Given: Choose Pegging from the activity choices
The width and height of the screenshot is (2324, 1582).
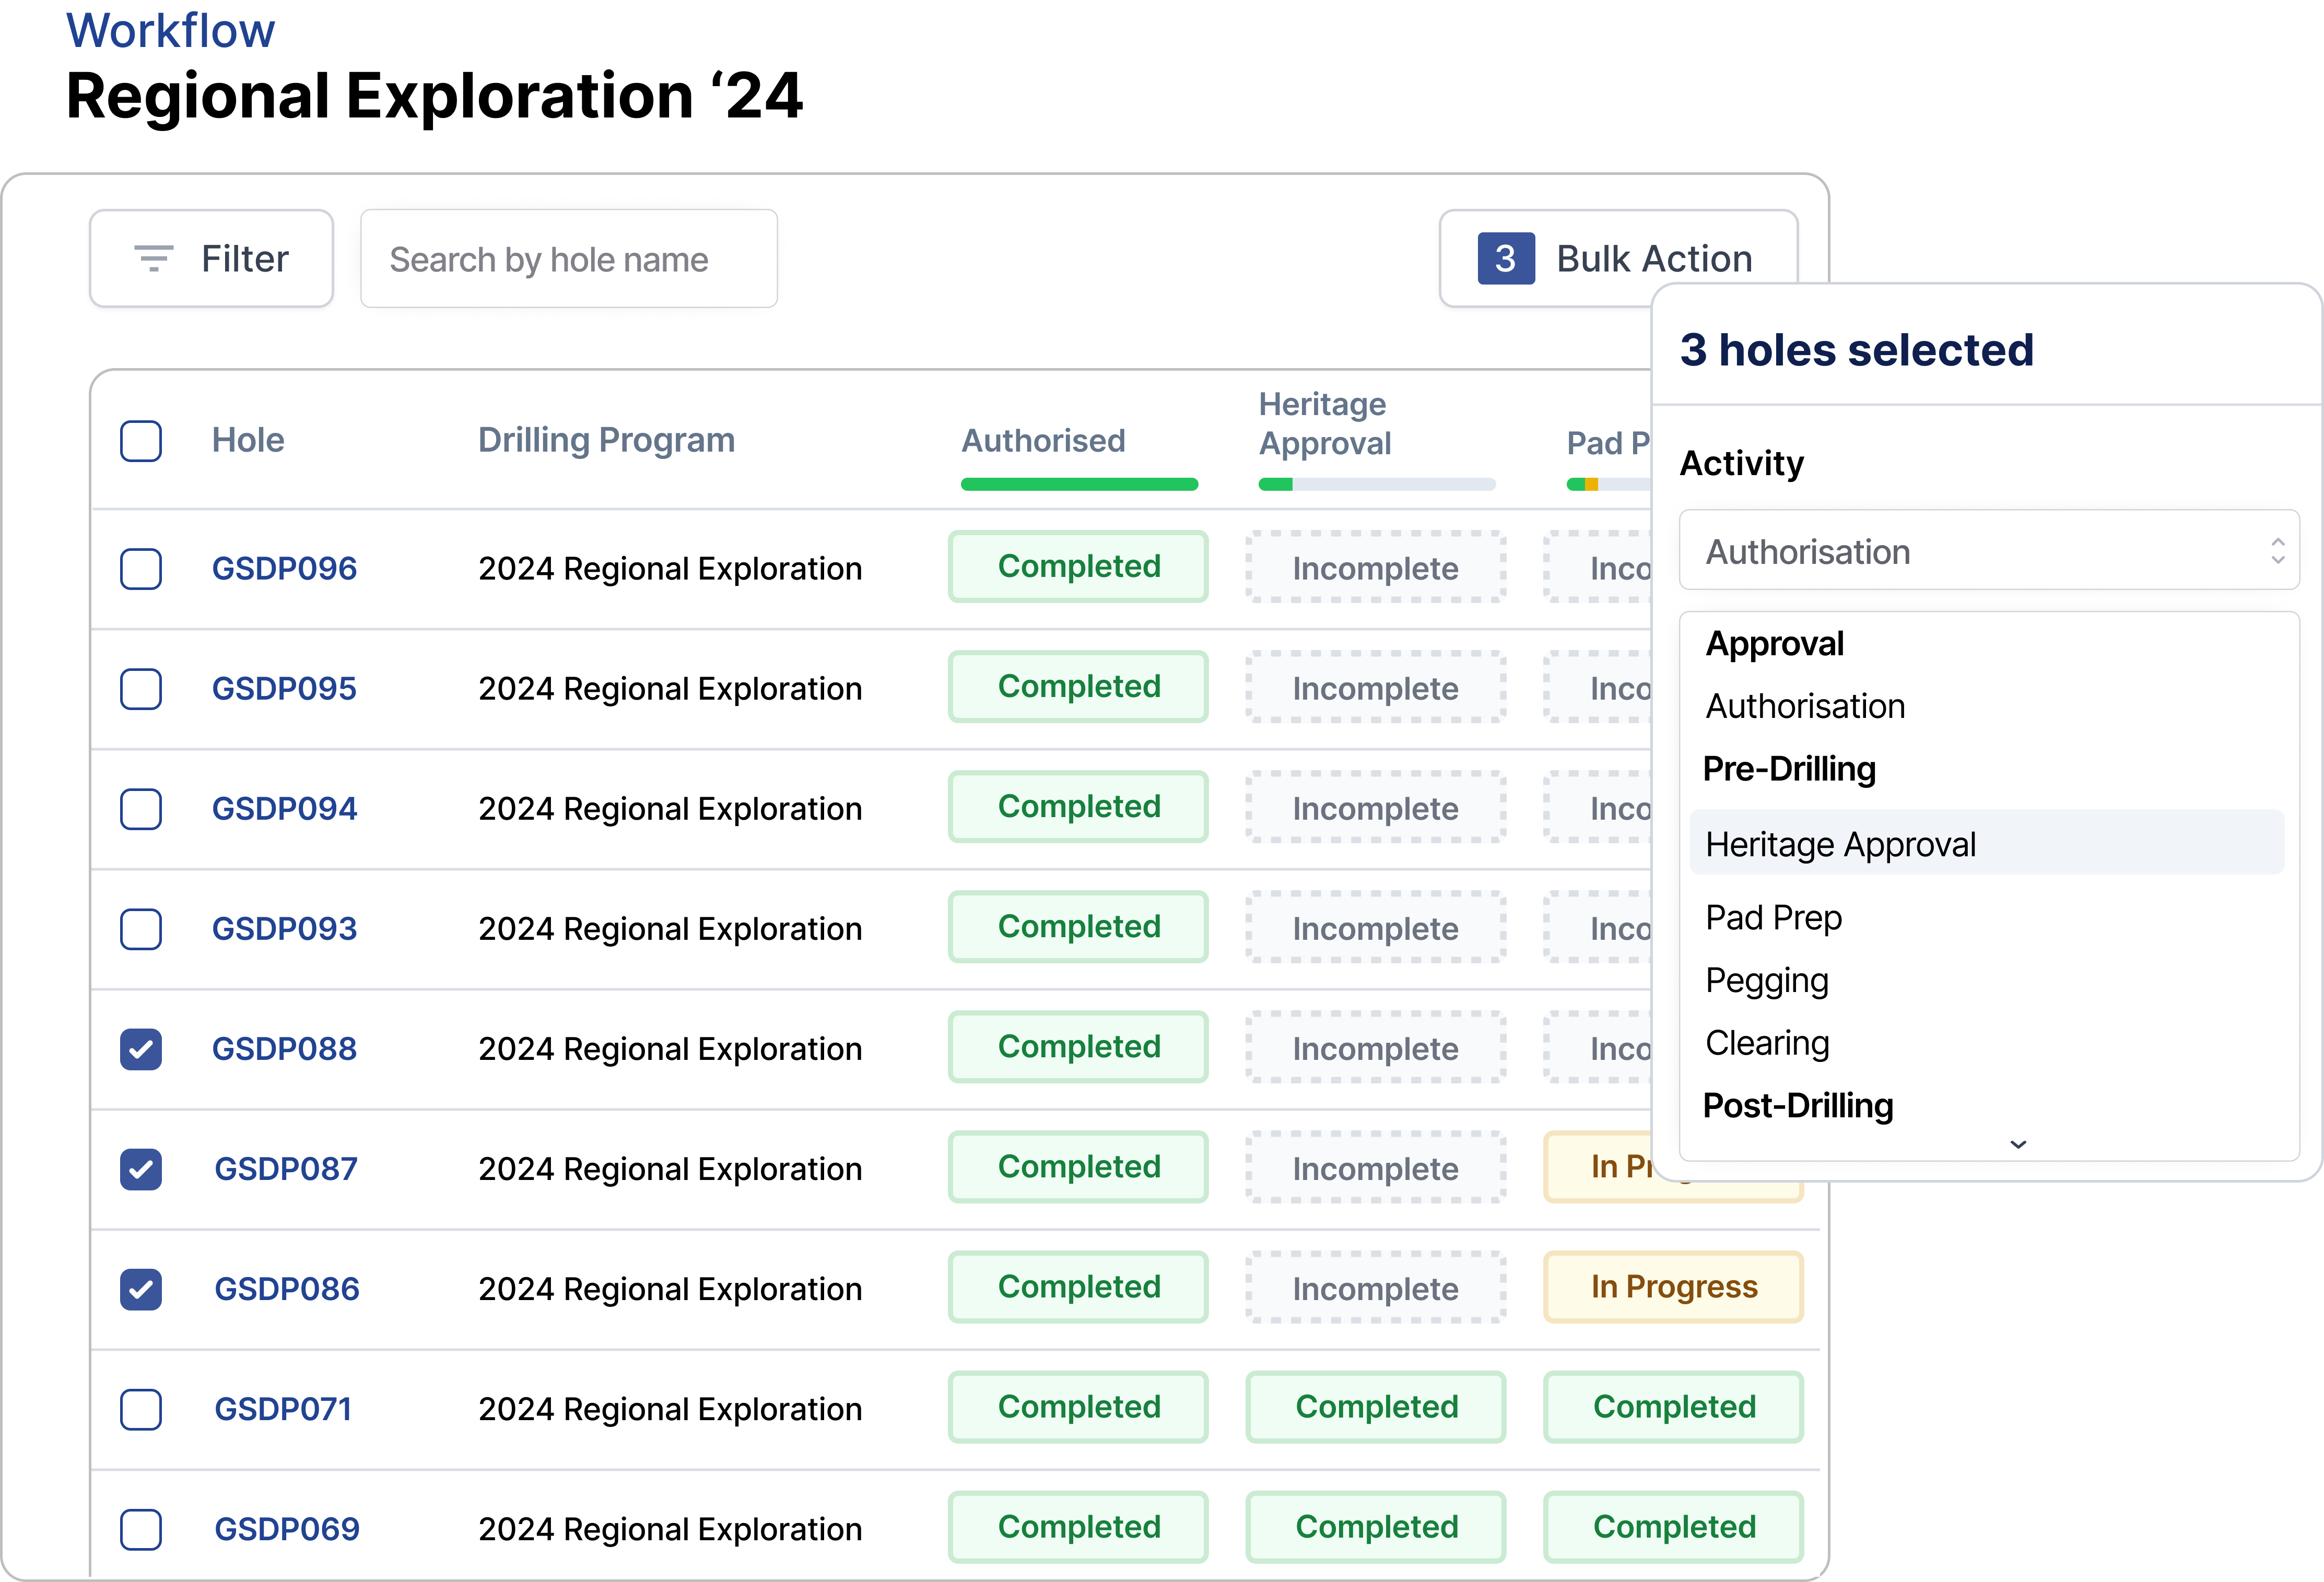Looking at the screenshot, I should pos(1766,980).
